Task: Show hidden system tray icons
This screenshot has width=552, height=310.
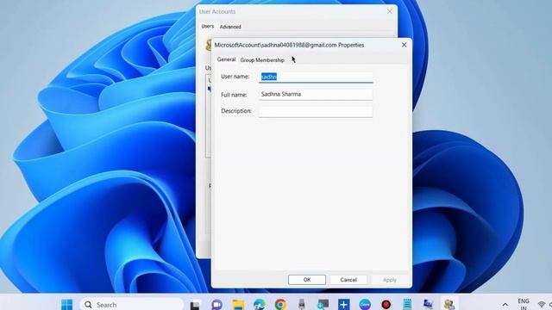Action: [x=505, y=305]
